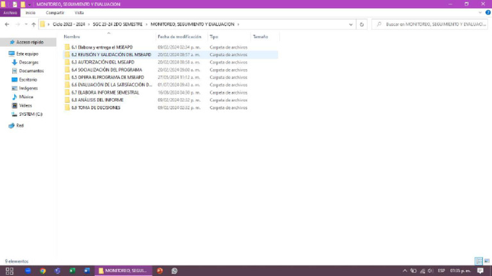Click folder icon of 6.9 TOMA DE DECISIONES
Viewport: 492px width, 276px height.
67,107
